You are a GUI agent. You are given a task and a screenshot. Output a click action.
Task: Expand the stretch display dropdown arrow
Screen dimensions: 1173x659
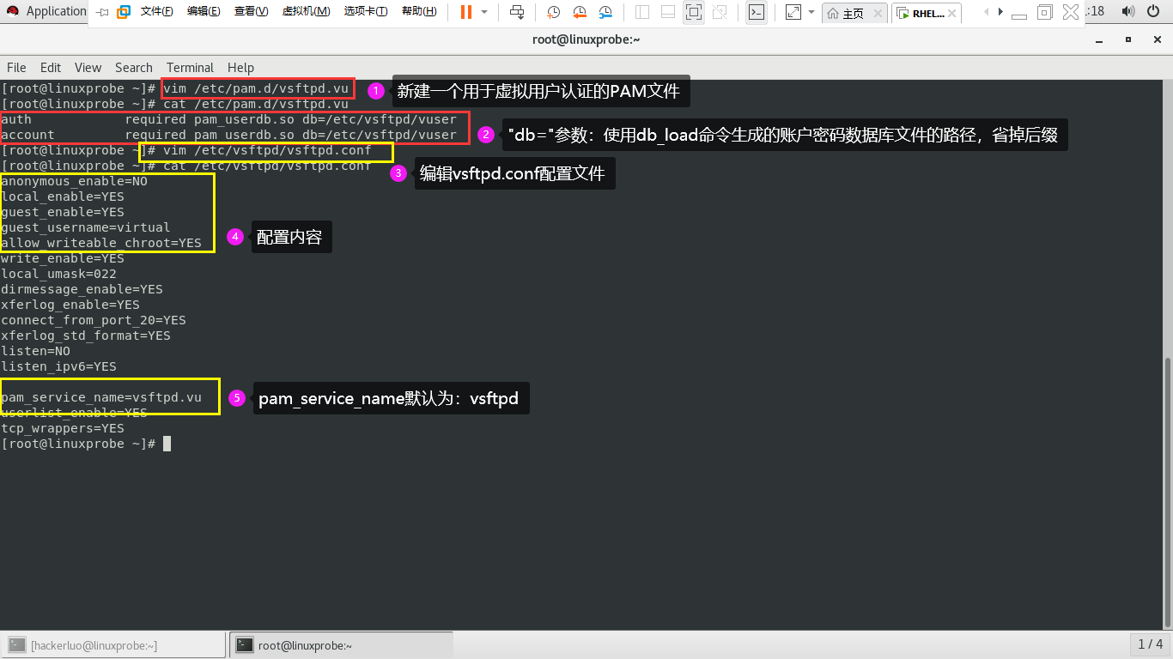811,12
